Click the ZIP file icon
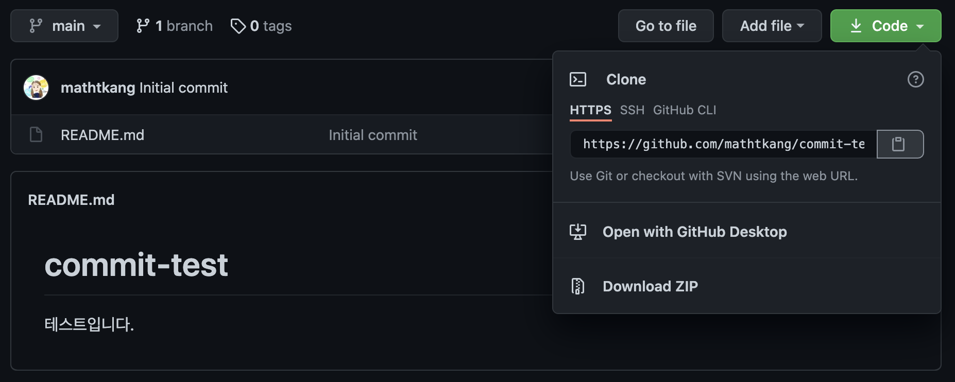955x382 pixels. pyautogui.click(x=578, y=286)
